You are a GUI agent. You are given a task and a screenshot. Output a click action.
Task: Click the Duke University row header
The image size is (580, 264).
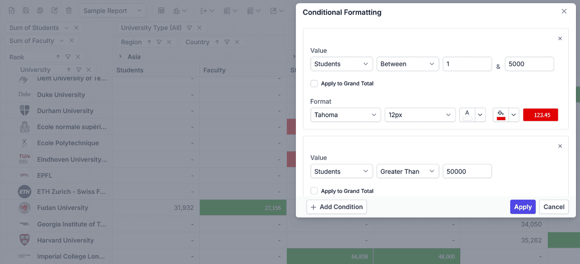coord(61,95)
